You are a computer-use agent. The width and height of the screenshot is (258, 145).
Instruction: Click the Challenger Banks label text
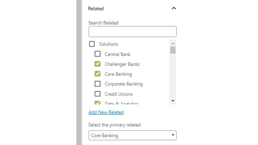[122, 64]
